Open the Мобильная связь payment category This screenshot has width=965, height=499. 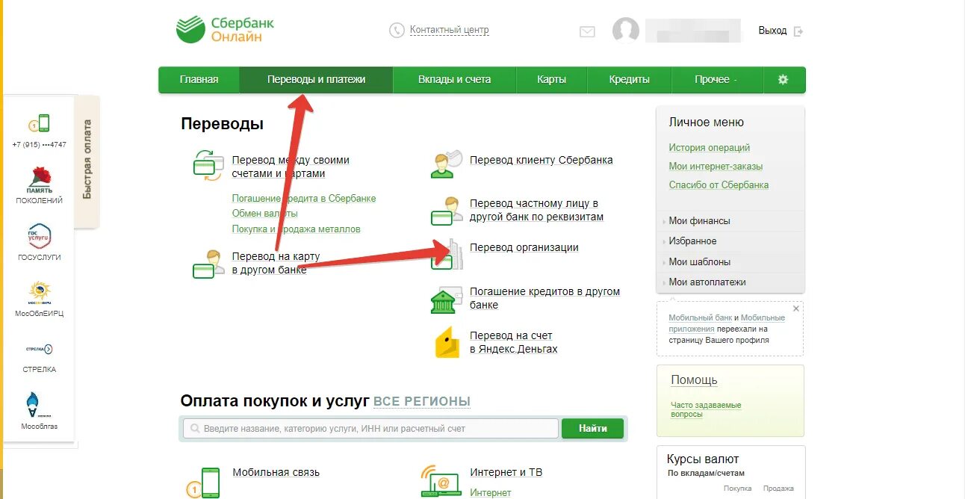[x=276, y=472]
